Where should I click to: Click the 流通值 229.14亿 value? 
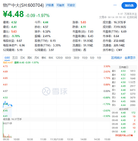(119, 45)
